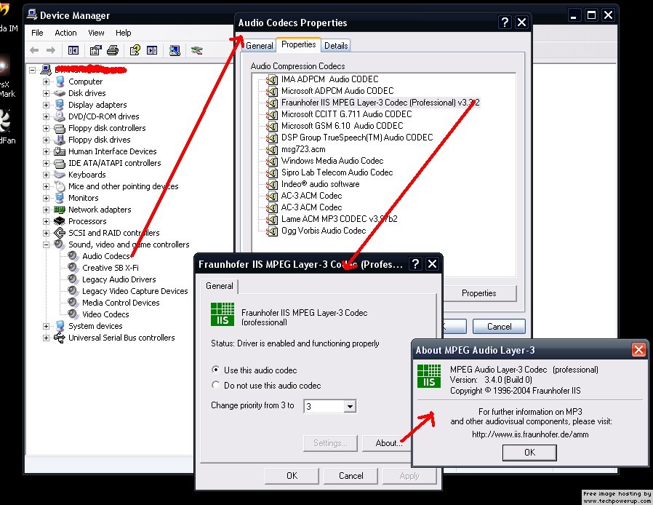Click the Ogg Vorbis Audio Codec icon
This screenshot has height=505, width=653.
273,231
